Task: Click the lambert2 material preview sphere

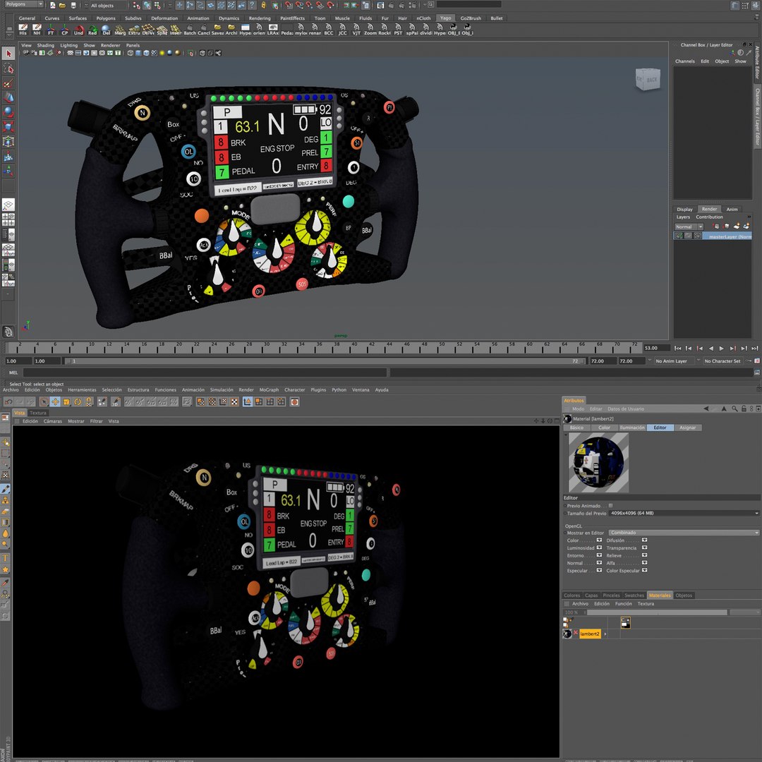Action: point(598,462)
